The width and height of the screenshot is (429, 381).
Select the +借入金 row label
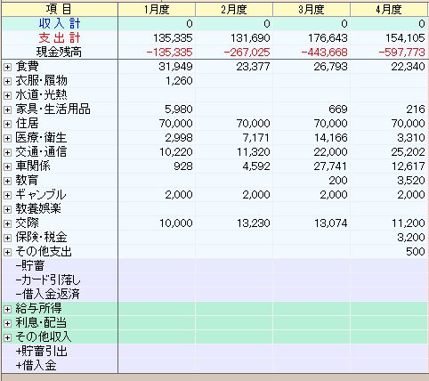tap(36, 365)
